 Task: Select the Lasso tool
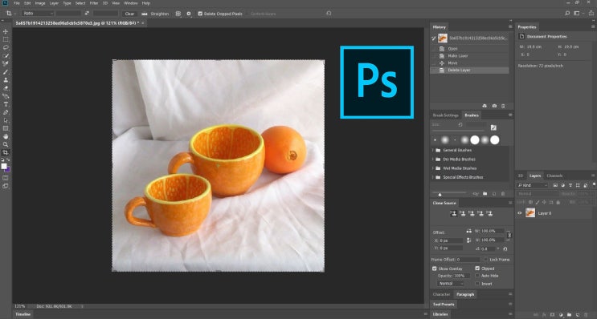pos(6,47)
